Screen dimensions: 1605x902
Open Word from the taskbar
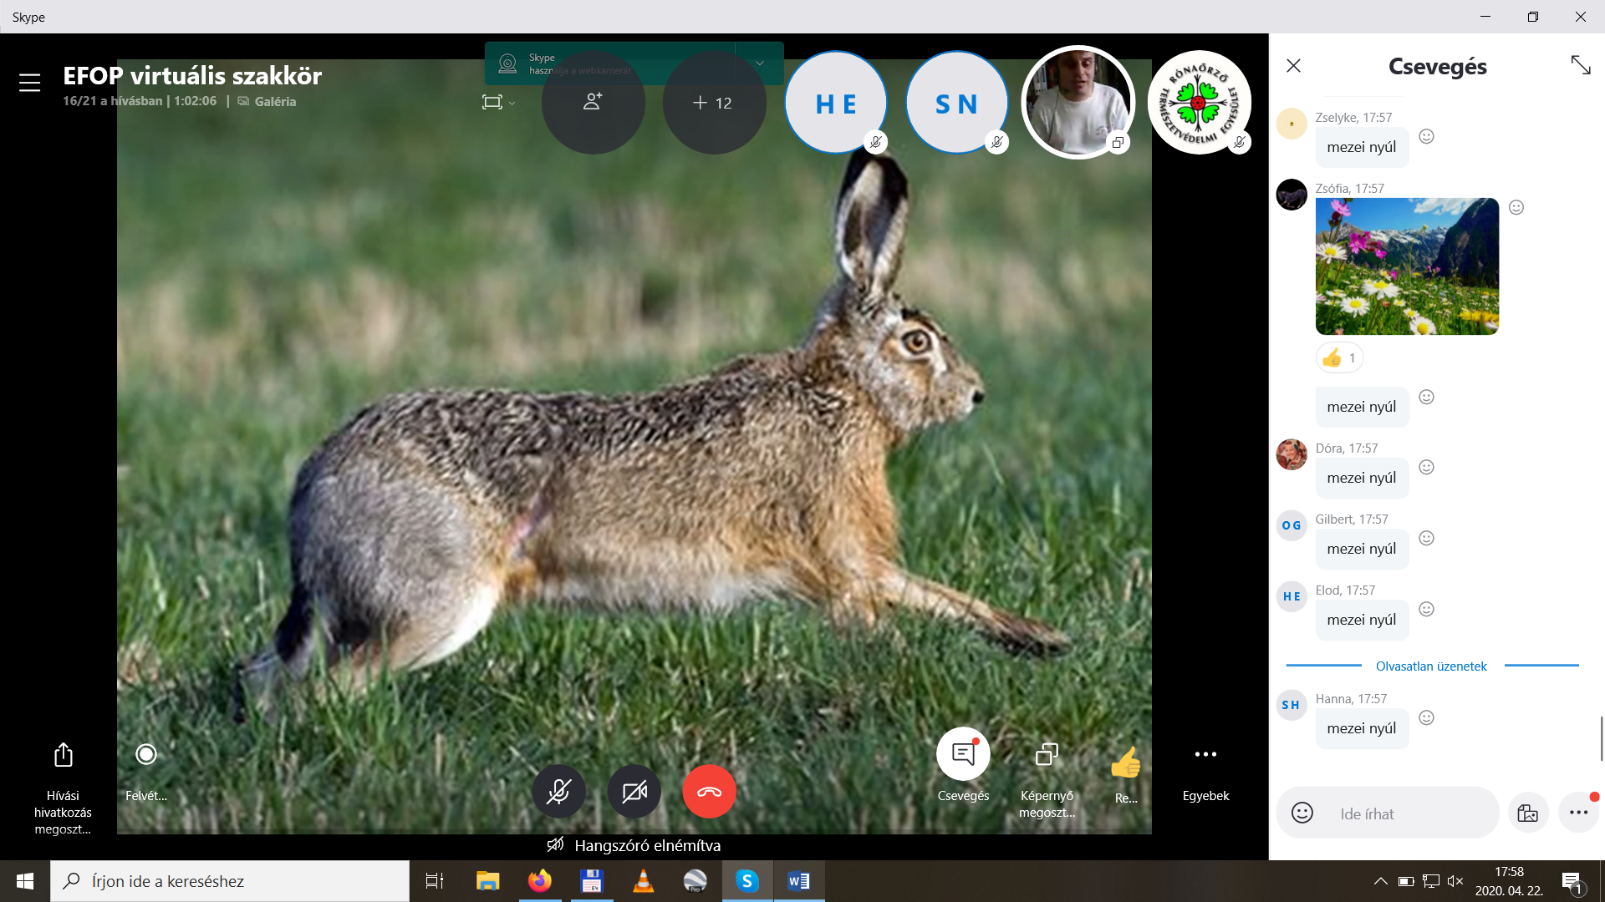[x=798, y=881]
